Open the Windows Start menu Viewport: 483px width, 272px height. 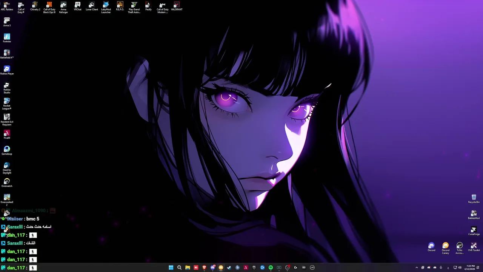(171, 267)
